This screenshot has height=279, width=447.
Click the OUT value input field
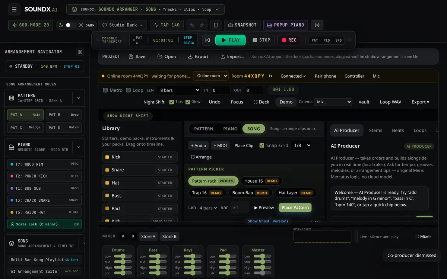254,90
